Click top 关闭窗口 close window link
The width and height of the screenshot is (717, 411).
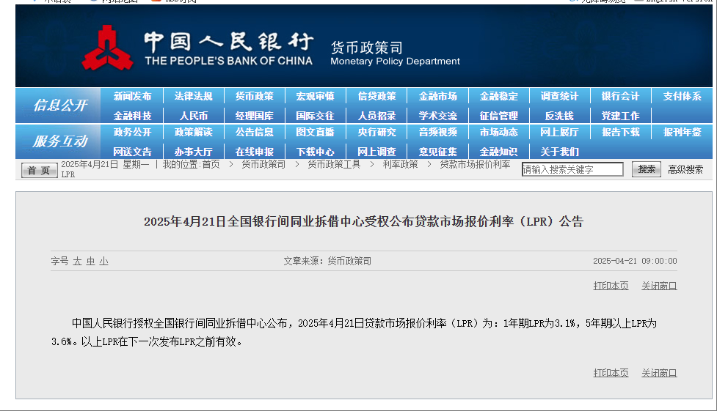[x=659, y=286]
